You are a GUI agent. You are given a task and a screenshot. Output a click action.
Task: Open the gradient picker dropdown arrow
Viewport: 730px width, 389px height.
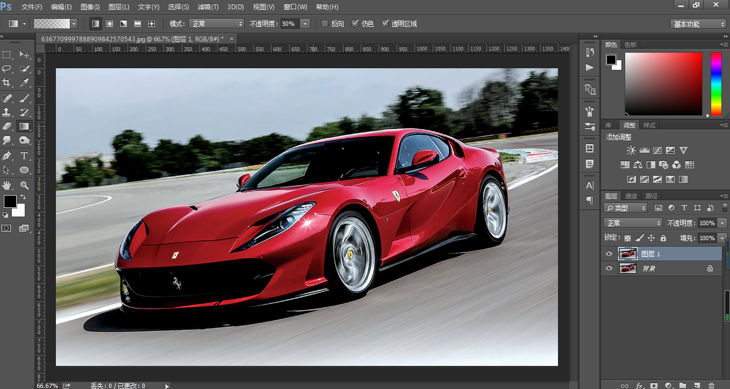[74, 24]
